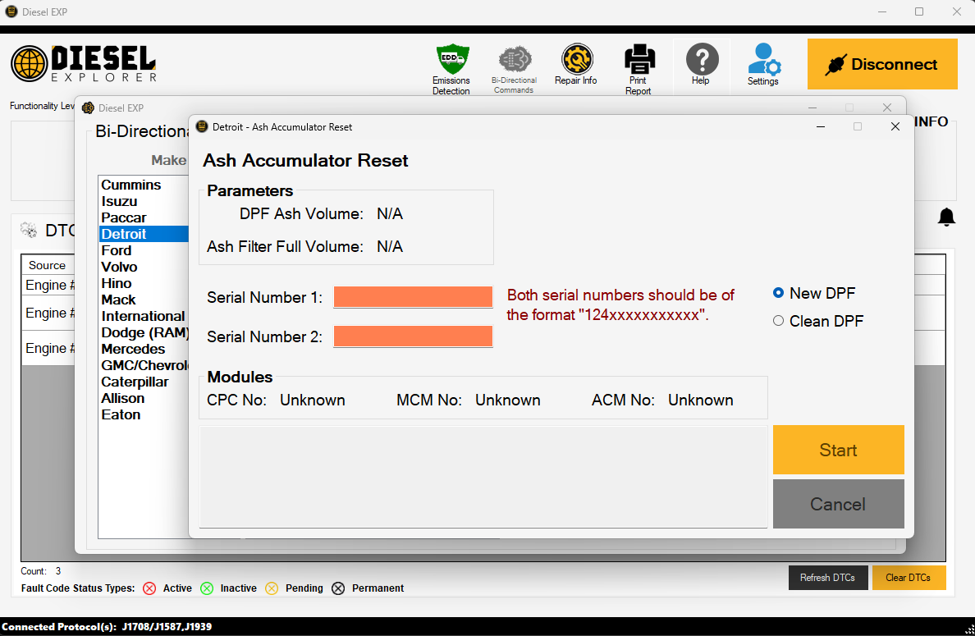Select Caterpillar in the Make list

[144, 382]
